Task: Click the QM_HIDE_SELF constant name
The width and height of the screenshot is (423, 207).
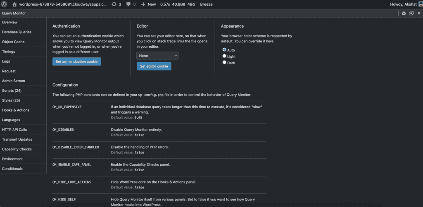Action: pyautogui.click(x=65, y=200)
